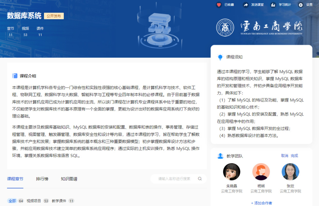Click the Yunnan university logo emblem
The height and width of the screenshot is (206, 319).
point(225,28)
